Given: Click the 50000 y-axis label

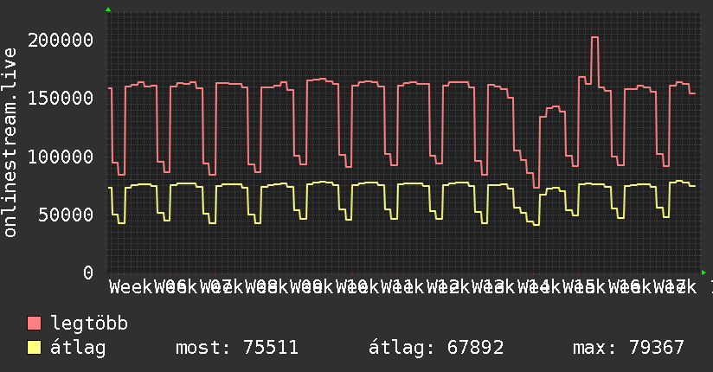Looking at the screenshot, I should [x=66, y=215].
